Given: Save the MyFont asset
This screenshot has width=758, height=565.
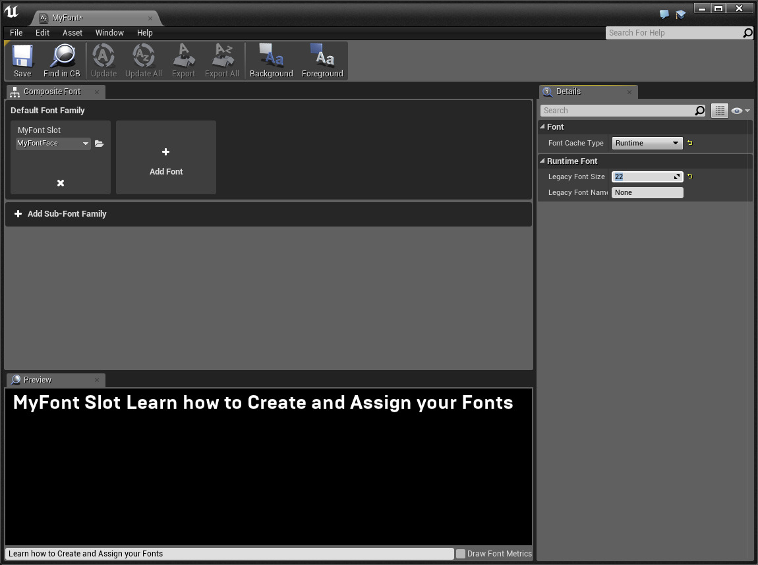Looking at the screenshot, I should click(22, 60).
